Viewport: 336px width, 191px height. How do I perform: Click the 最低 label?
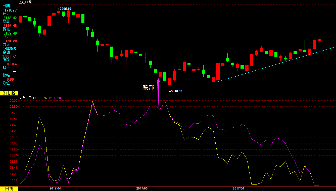(6, 29)
